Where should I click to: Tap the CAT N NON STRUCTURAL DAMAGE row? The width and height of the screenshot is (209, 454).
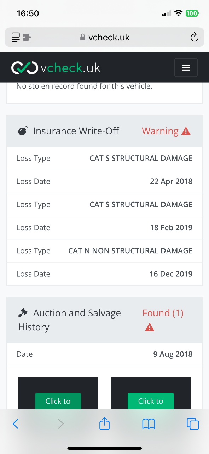pos(104,251)
